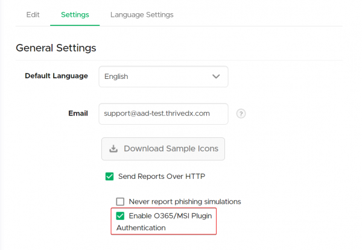Switch to the Edit tab
The width and height of the screenshot is (362, 250).
pyautogui.click(x=33, y=14)
